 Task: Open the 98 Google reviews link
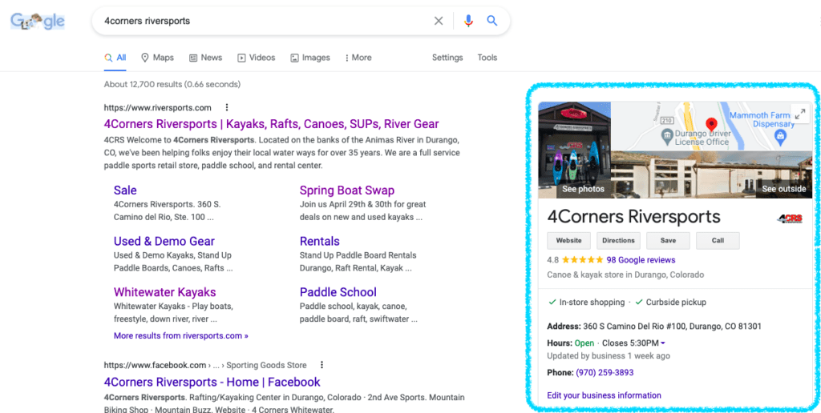(641, 260)
